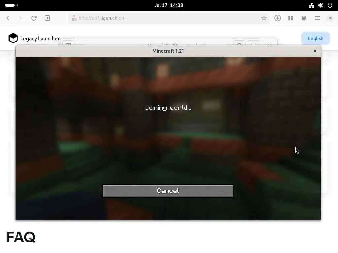Open a new browser tab

point(47,18)
